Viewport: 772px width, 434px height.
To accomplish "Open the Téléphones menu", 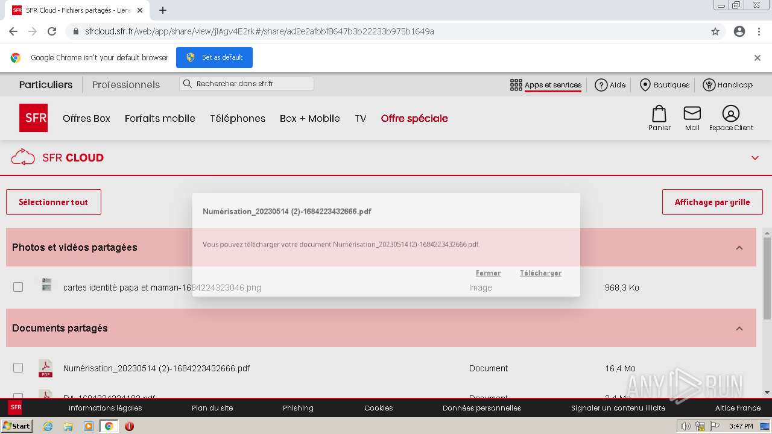I will point(238,118).
